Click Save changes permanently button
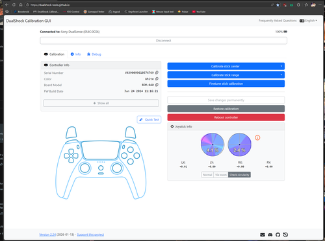 226,100
